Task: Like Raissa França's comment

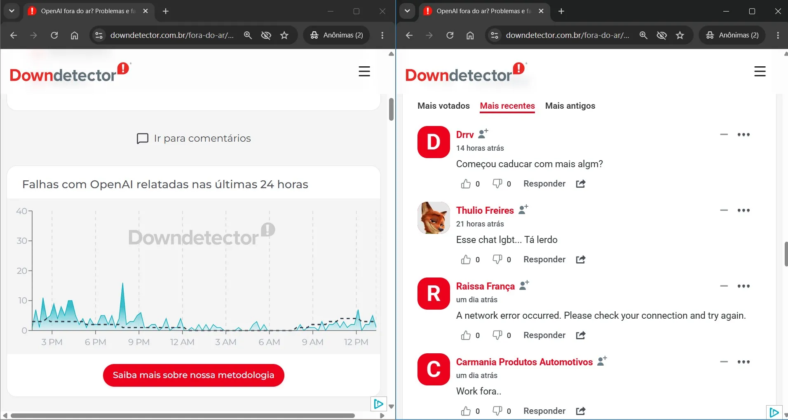Action: click(466, 335)
